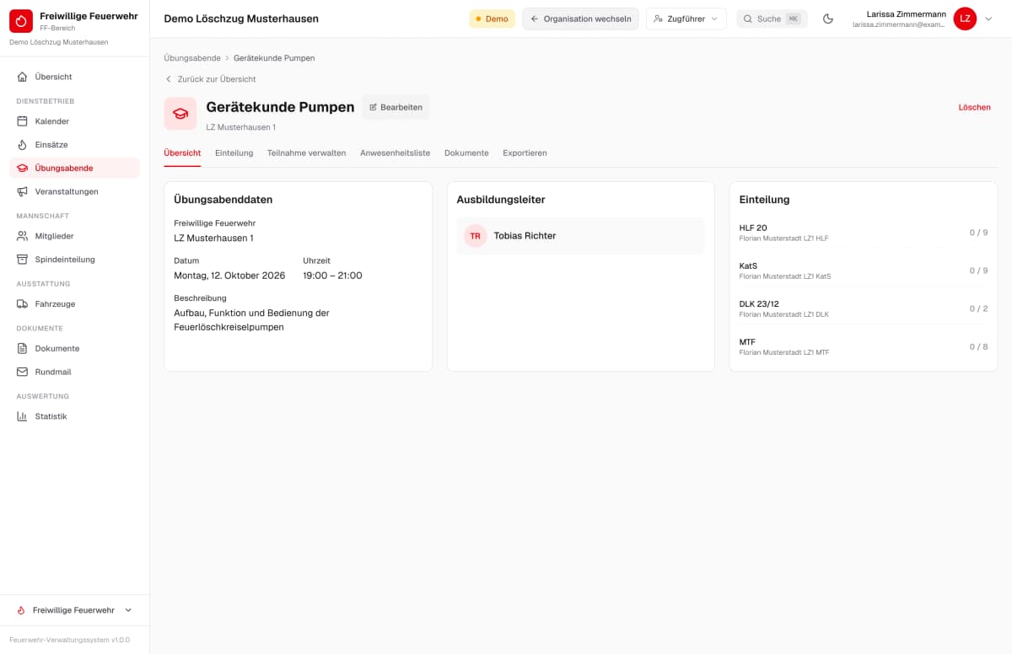Click the Einsätze flame icon
Viewport: 1012px width, 654px height.
coord(23,145)
